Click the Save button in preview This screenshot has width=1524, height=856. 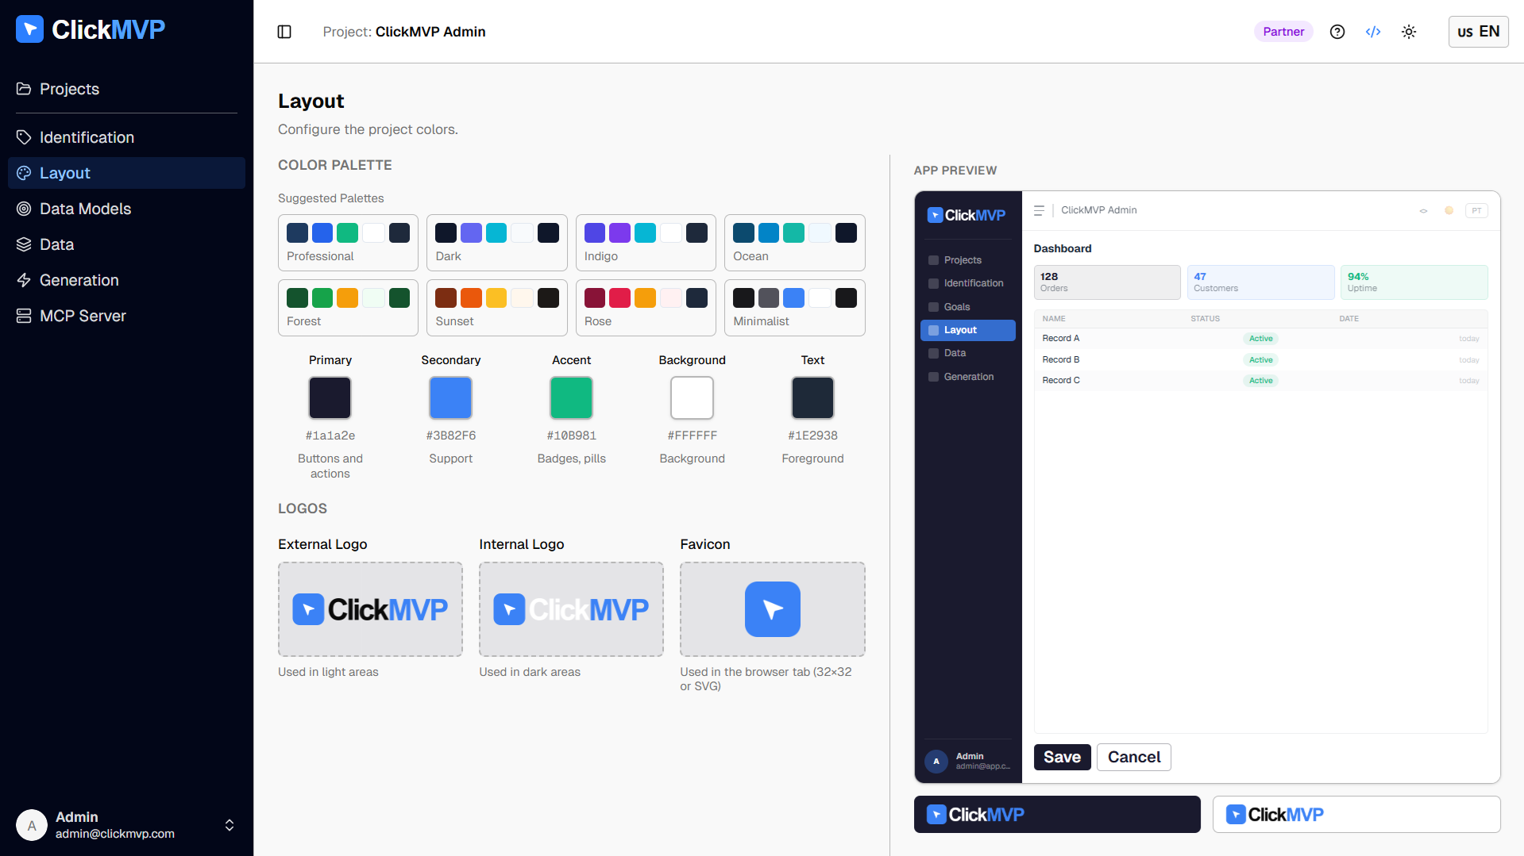pyautogui.click(x=1062, y=757)
